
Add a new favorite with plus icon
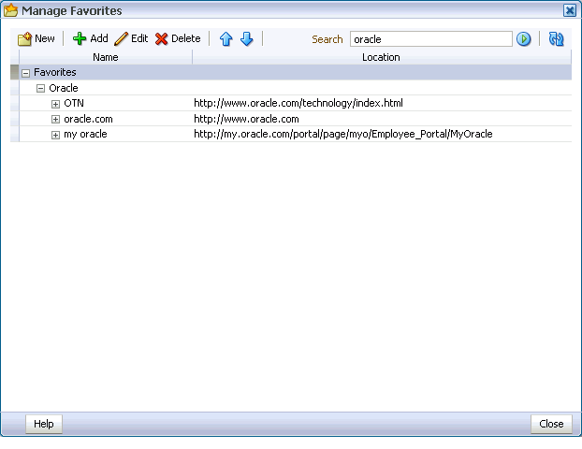(x=80, y=39)
